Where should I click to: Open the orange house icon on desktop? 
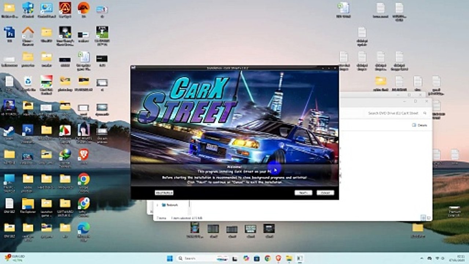pos(28,34)
